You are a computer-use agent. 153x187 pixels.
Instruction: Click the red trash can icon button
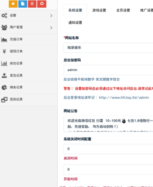(x=32, y=4)
